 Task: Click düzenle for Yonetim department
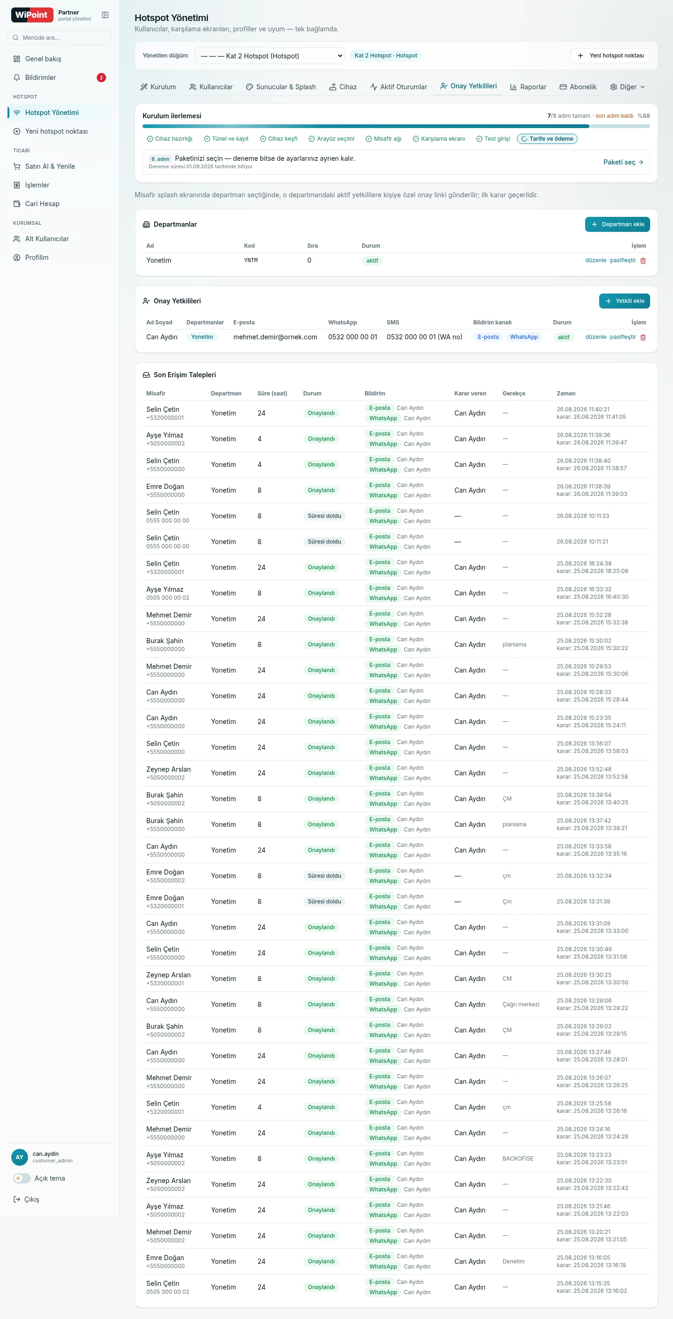pyautogui.click(x=596, y=260)
